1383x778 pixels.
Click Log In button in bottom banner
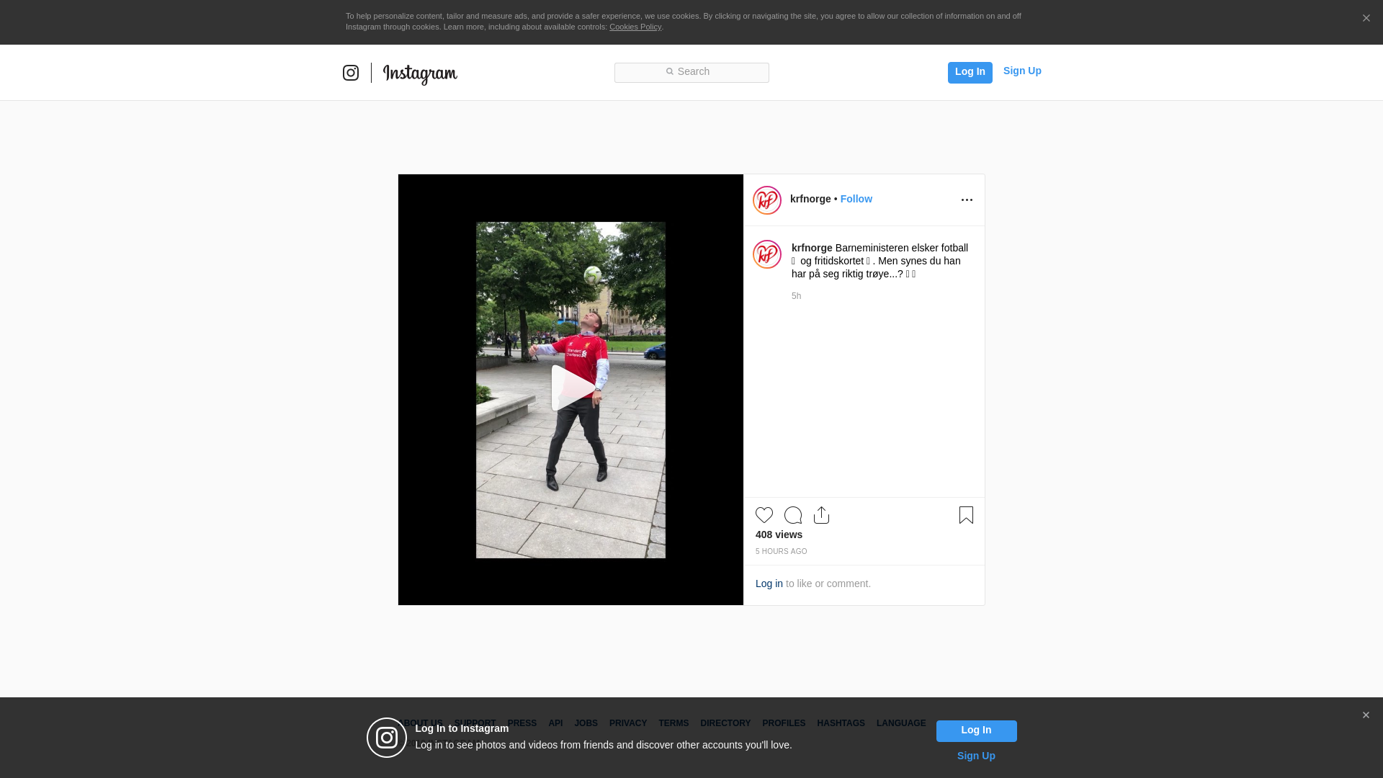point(976,730)
